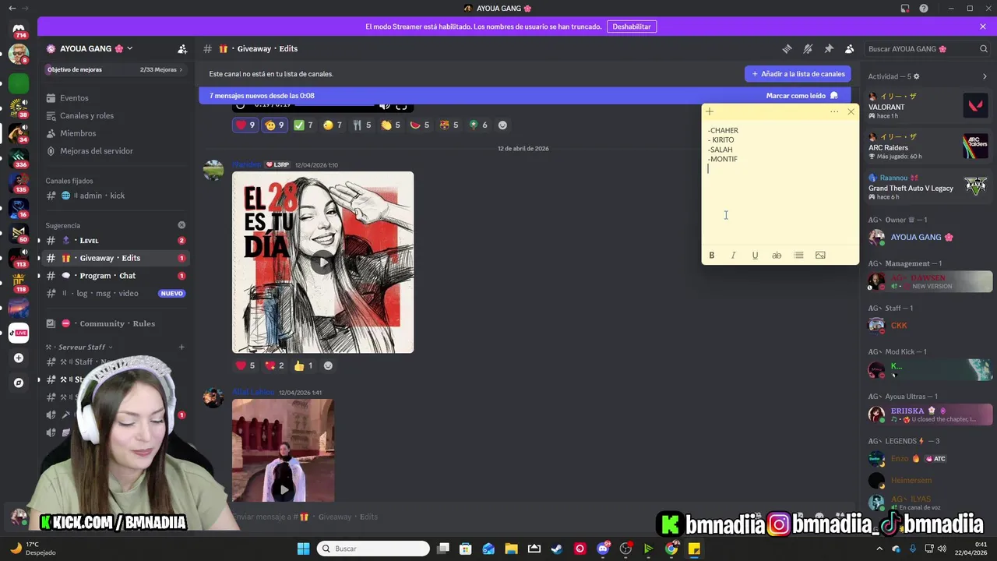Image resolution: width=997 pixels, height=561 pixels.
Task: Toggle the fork and knife 5 reaction
Action: pos(361,125)
